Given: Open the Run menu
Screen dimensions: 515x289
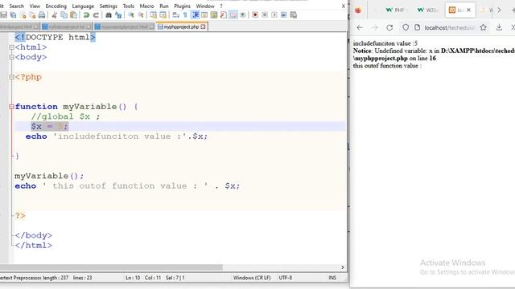Looking at the screenshot, I should click(x=164, y=6).
